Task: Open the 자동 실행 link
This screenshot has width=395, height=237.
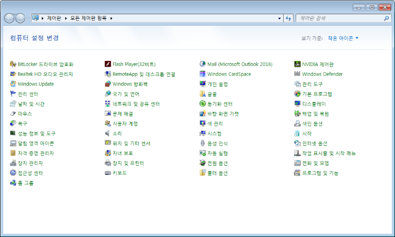Action: click(x=217, y=153)
